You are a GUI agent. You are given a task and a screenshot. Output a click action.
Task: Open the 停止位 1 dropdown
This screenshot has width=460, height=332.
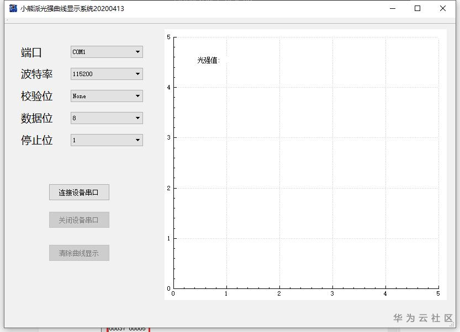click(x=107, y=140)
